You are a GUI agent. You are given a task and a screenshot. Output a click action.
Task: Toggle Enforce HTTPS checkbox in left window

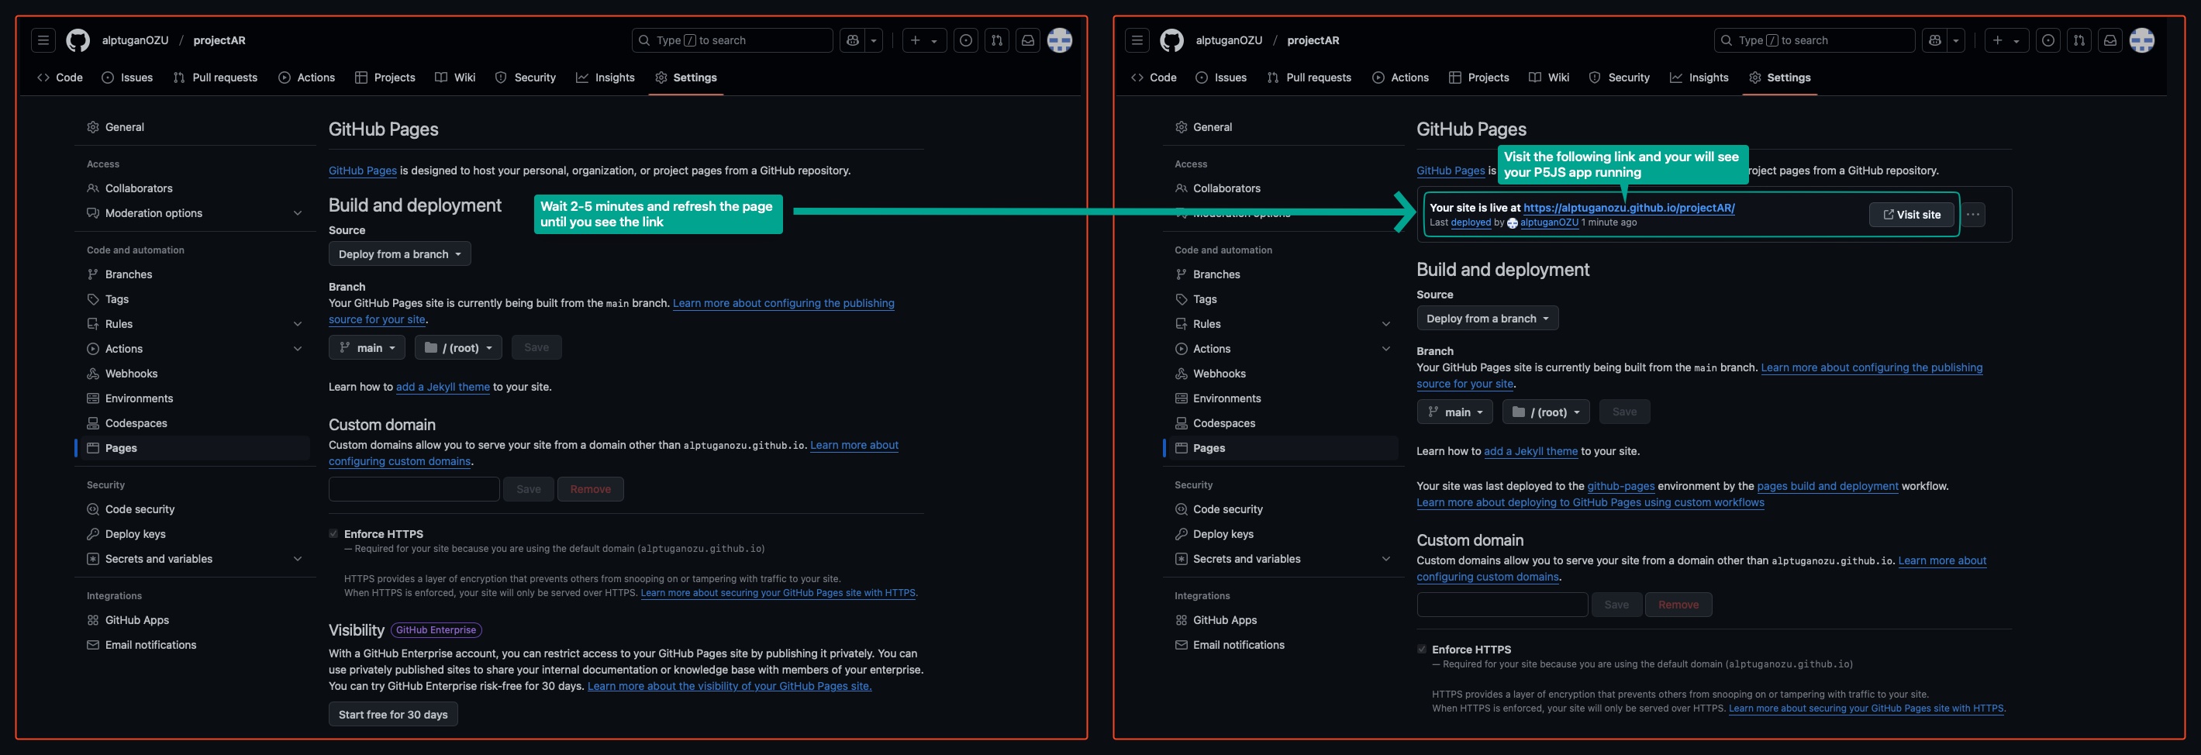[x=333, y=534]
